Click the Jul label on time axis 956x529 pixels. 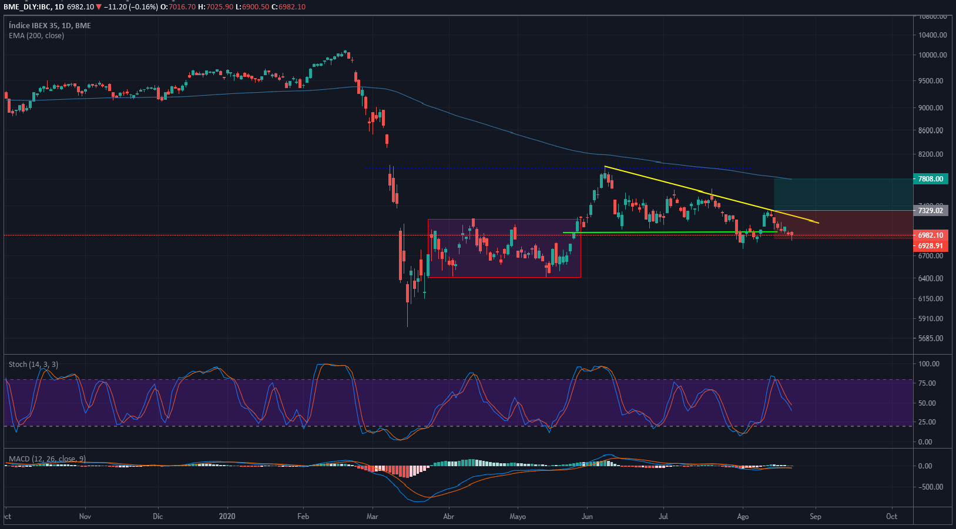click(x=663, y=517)
